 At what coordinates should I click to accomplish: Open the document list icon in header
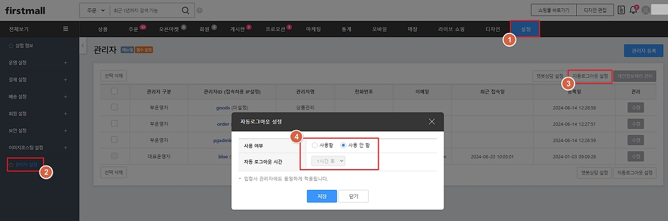click(621, 10)
